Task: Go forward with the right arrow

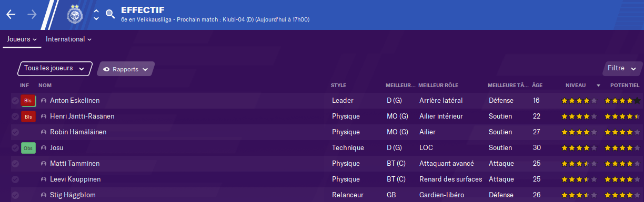Action: tap(32, 15)
